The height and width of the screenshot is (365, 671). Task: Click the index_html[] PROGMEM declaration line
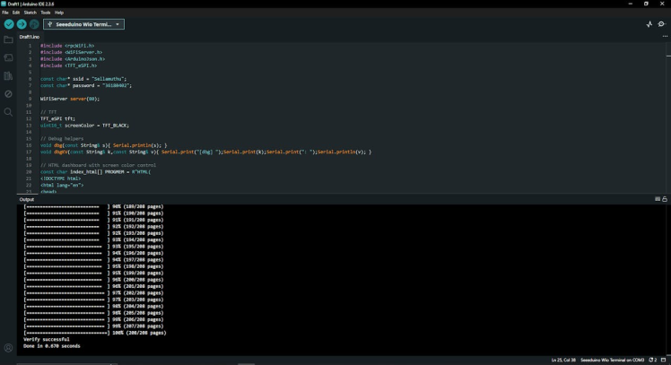95,172
